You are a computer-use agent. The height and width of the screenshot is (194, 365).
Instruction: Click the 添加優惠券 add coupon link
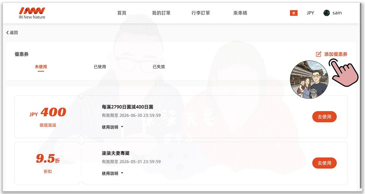tap(336, 54)
